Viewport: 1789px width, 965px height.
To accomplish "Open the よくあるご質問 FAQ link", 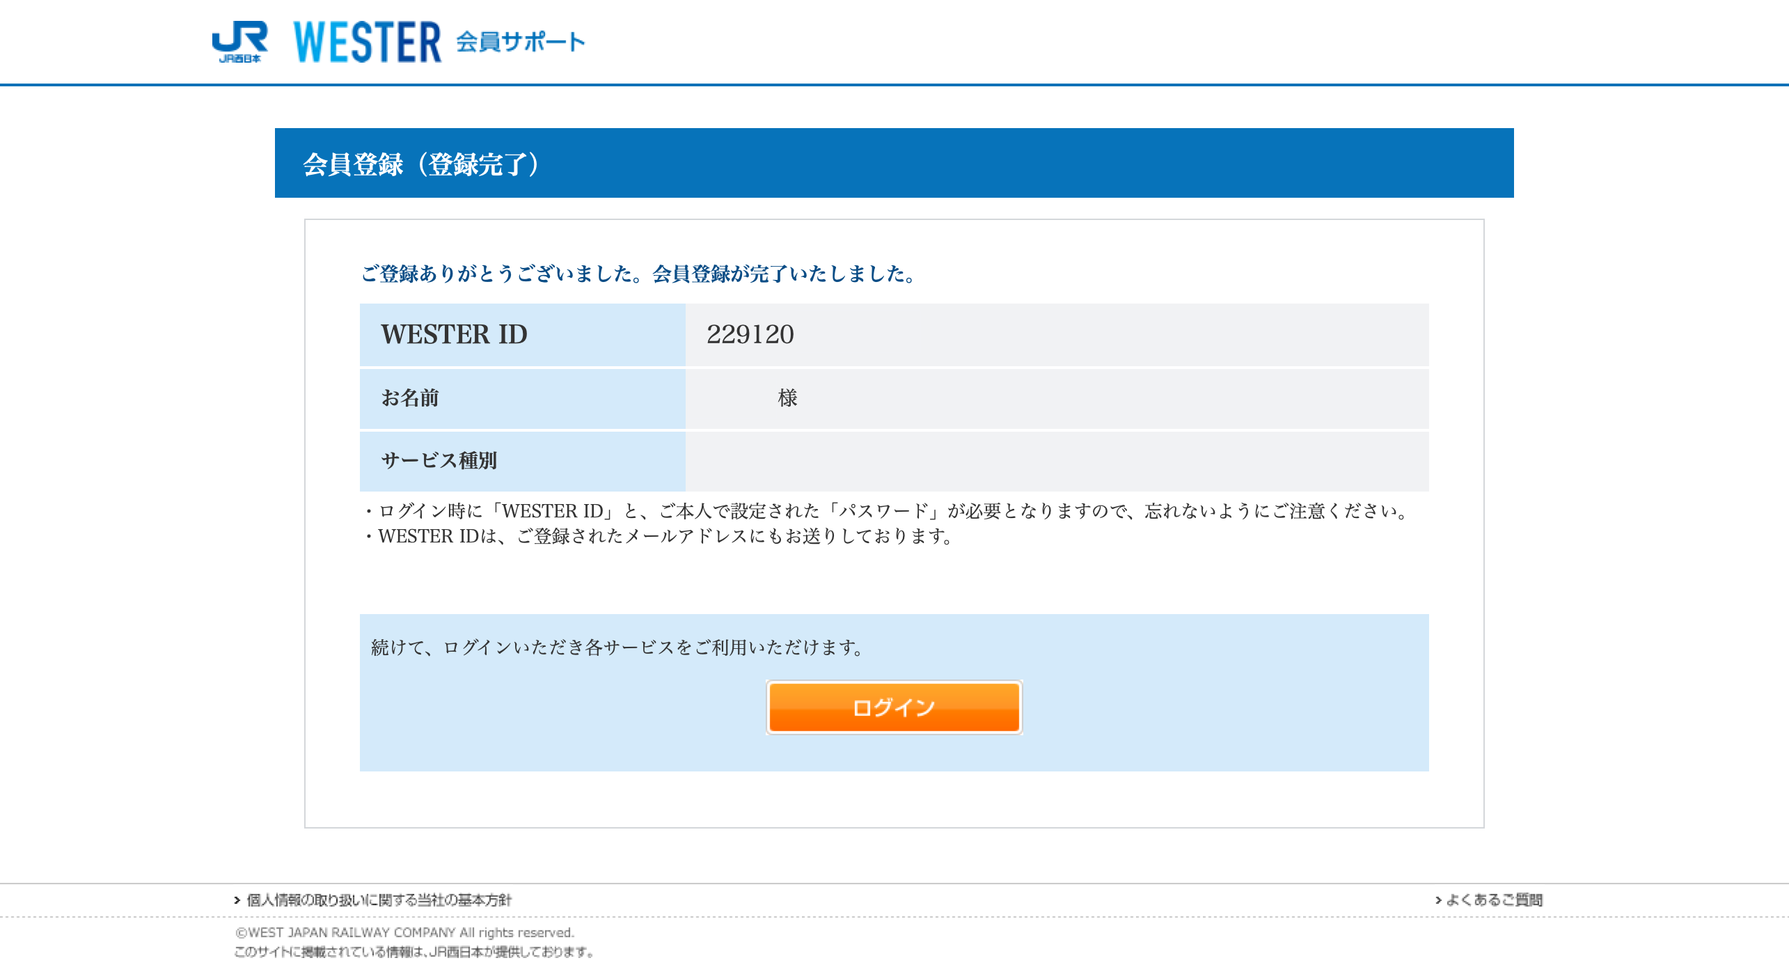I will [1494, 900].
